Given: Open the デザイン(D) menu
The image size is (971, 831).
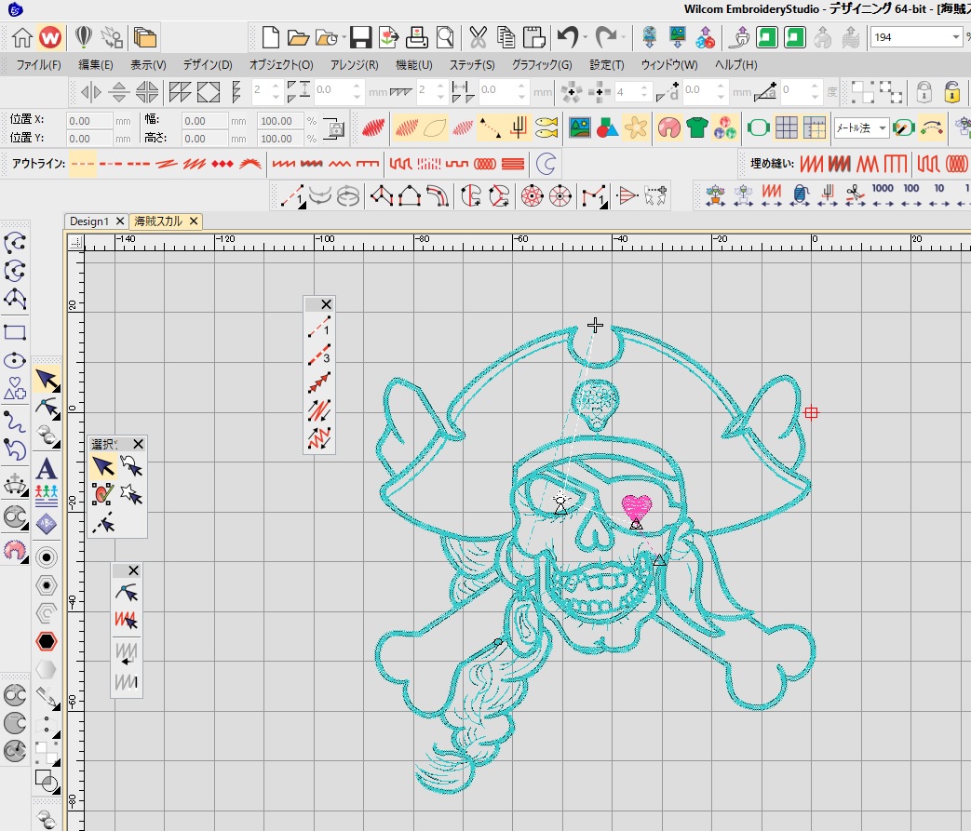Looking at the screenshot, I should [x=208, y=65].
